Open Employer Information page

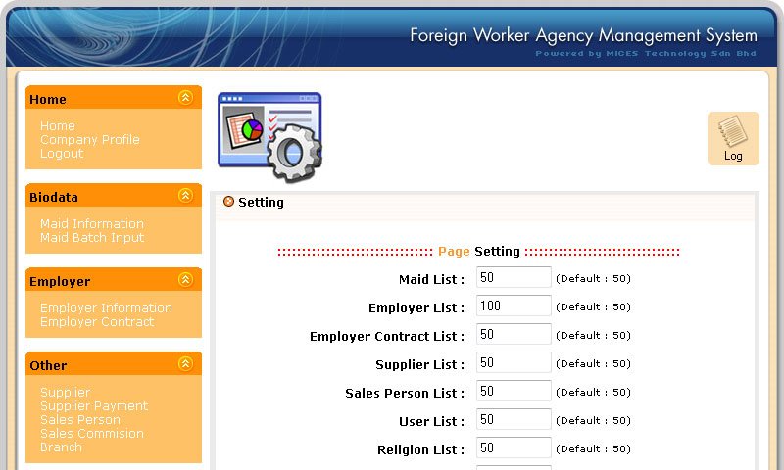tap(106, 308)
